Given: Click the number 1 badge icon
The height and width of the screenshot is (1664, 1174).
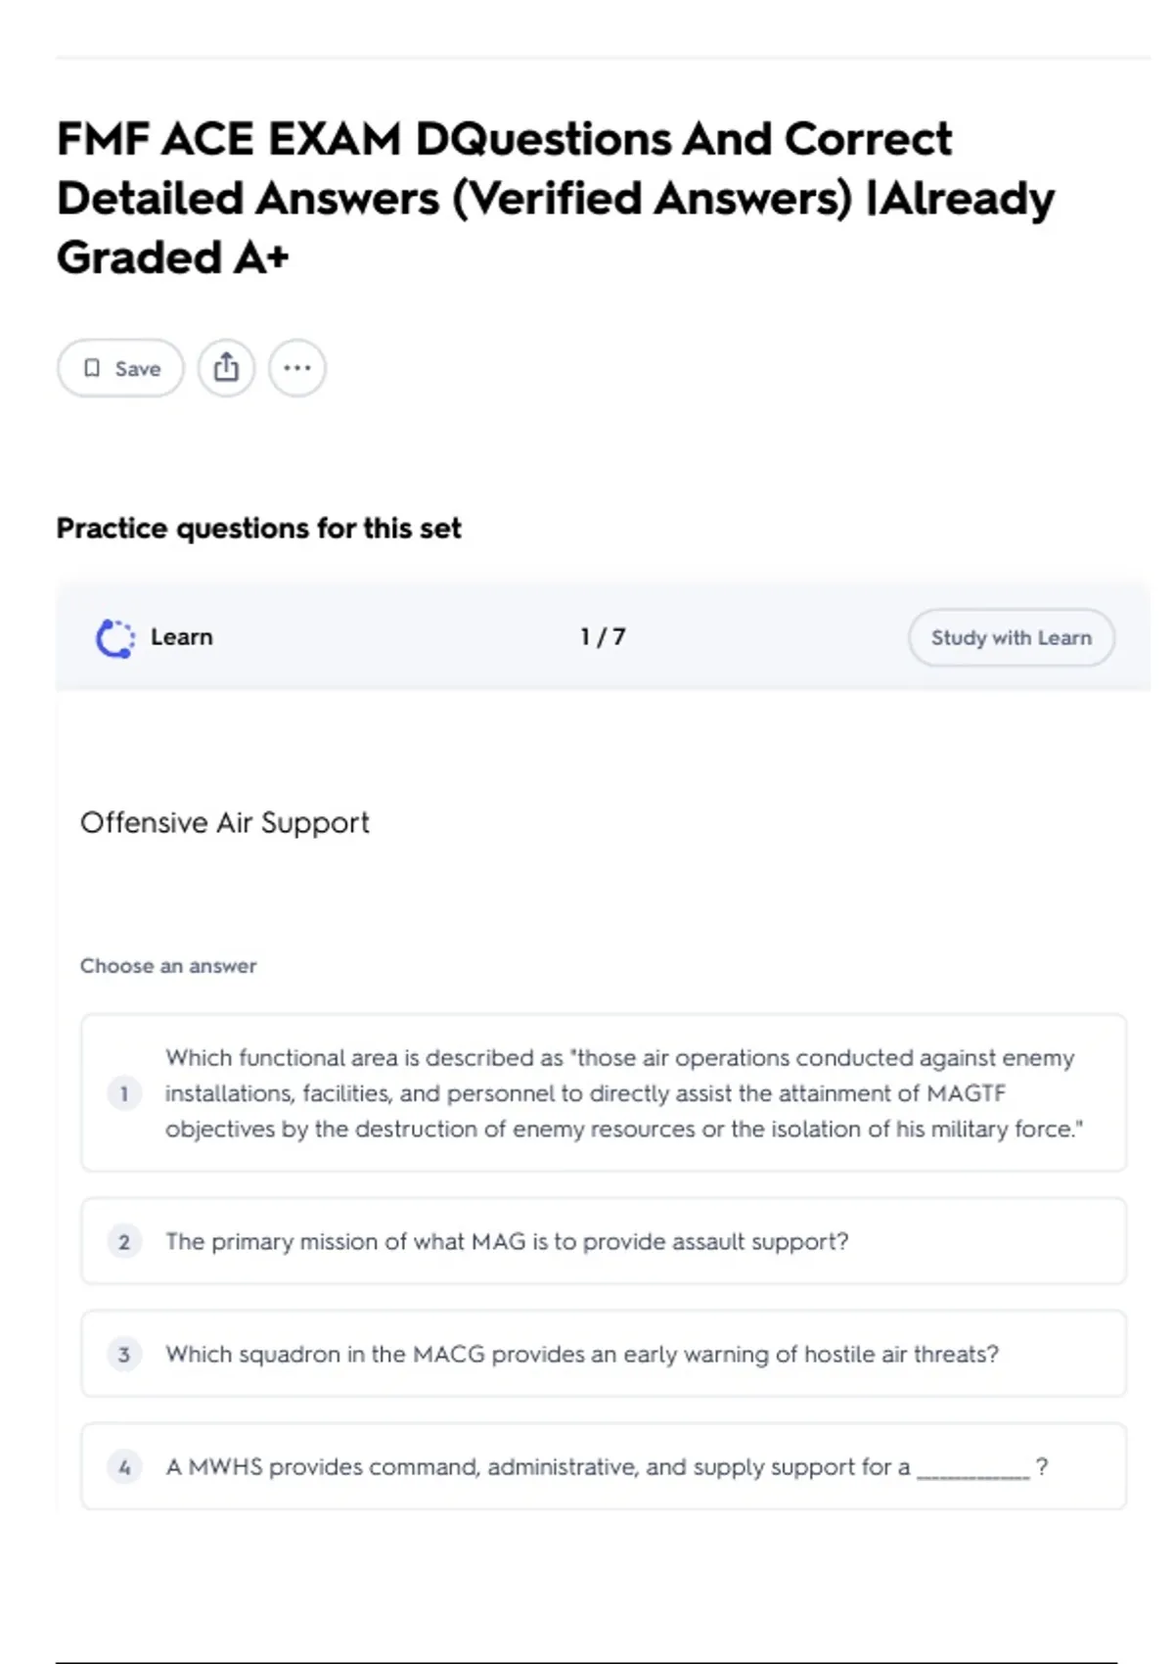Looking at the screenshot, I should tap(124, 1093).
